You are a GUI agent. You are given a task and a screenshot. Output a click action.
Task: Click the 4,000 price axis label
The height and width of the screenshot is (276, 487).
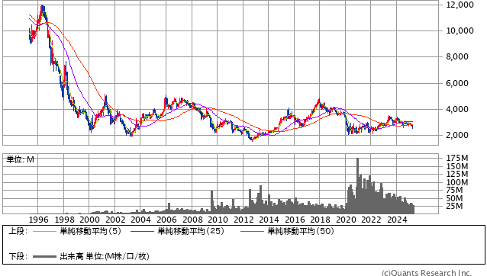pyautogui.click(x=457, y=109)
